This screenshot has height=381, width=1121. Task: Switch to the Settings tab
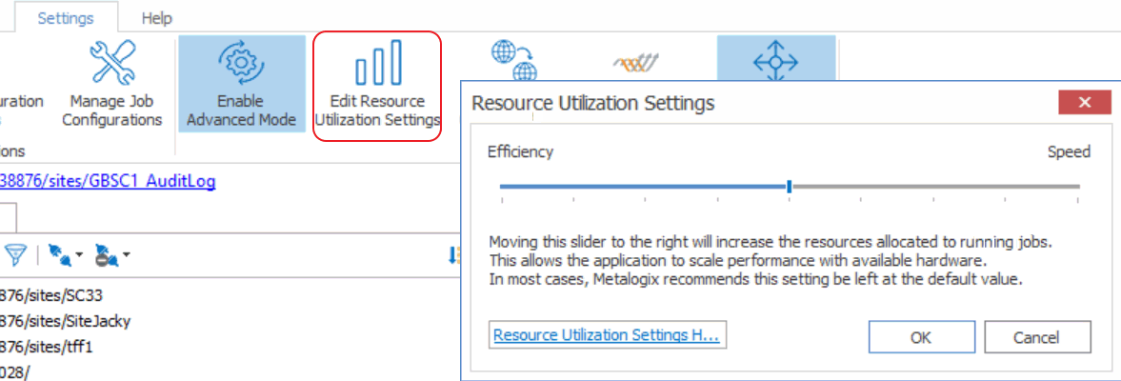click(x=66, y=18)
